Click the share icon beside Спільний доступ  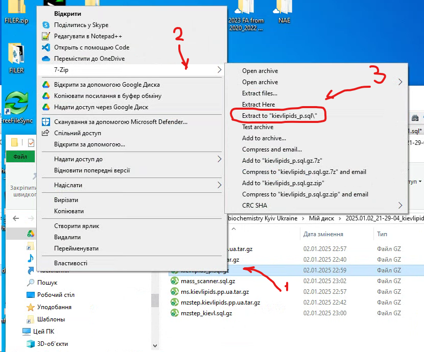(45, 133)
